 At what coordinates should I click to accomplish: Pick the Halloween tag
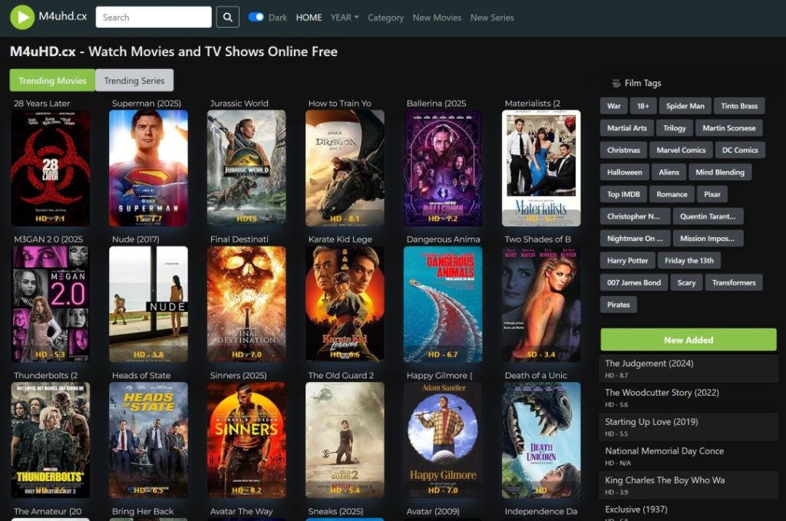(x=624, y=172)
